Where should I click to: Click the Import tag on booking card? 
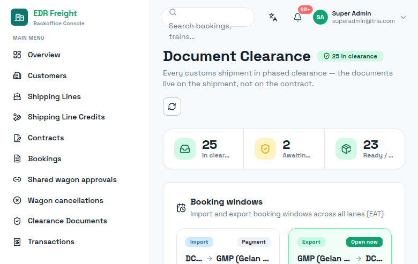(199, 242)
